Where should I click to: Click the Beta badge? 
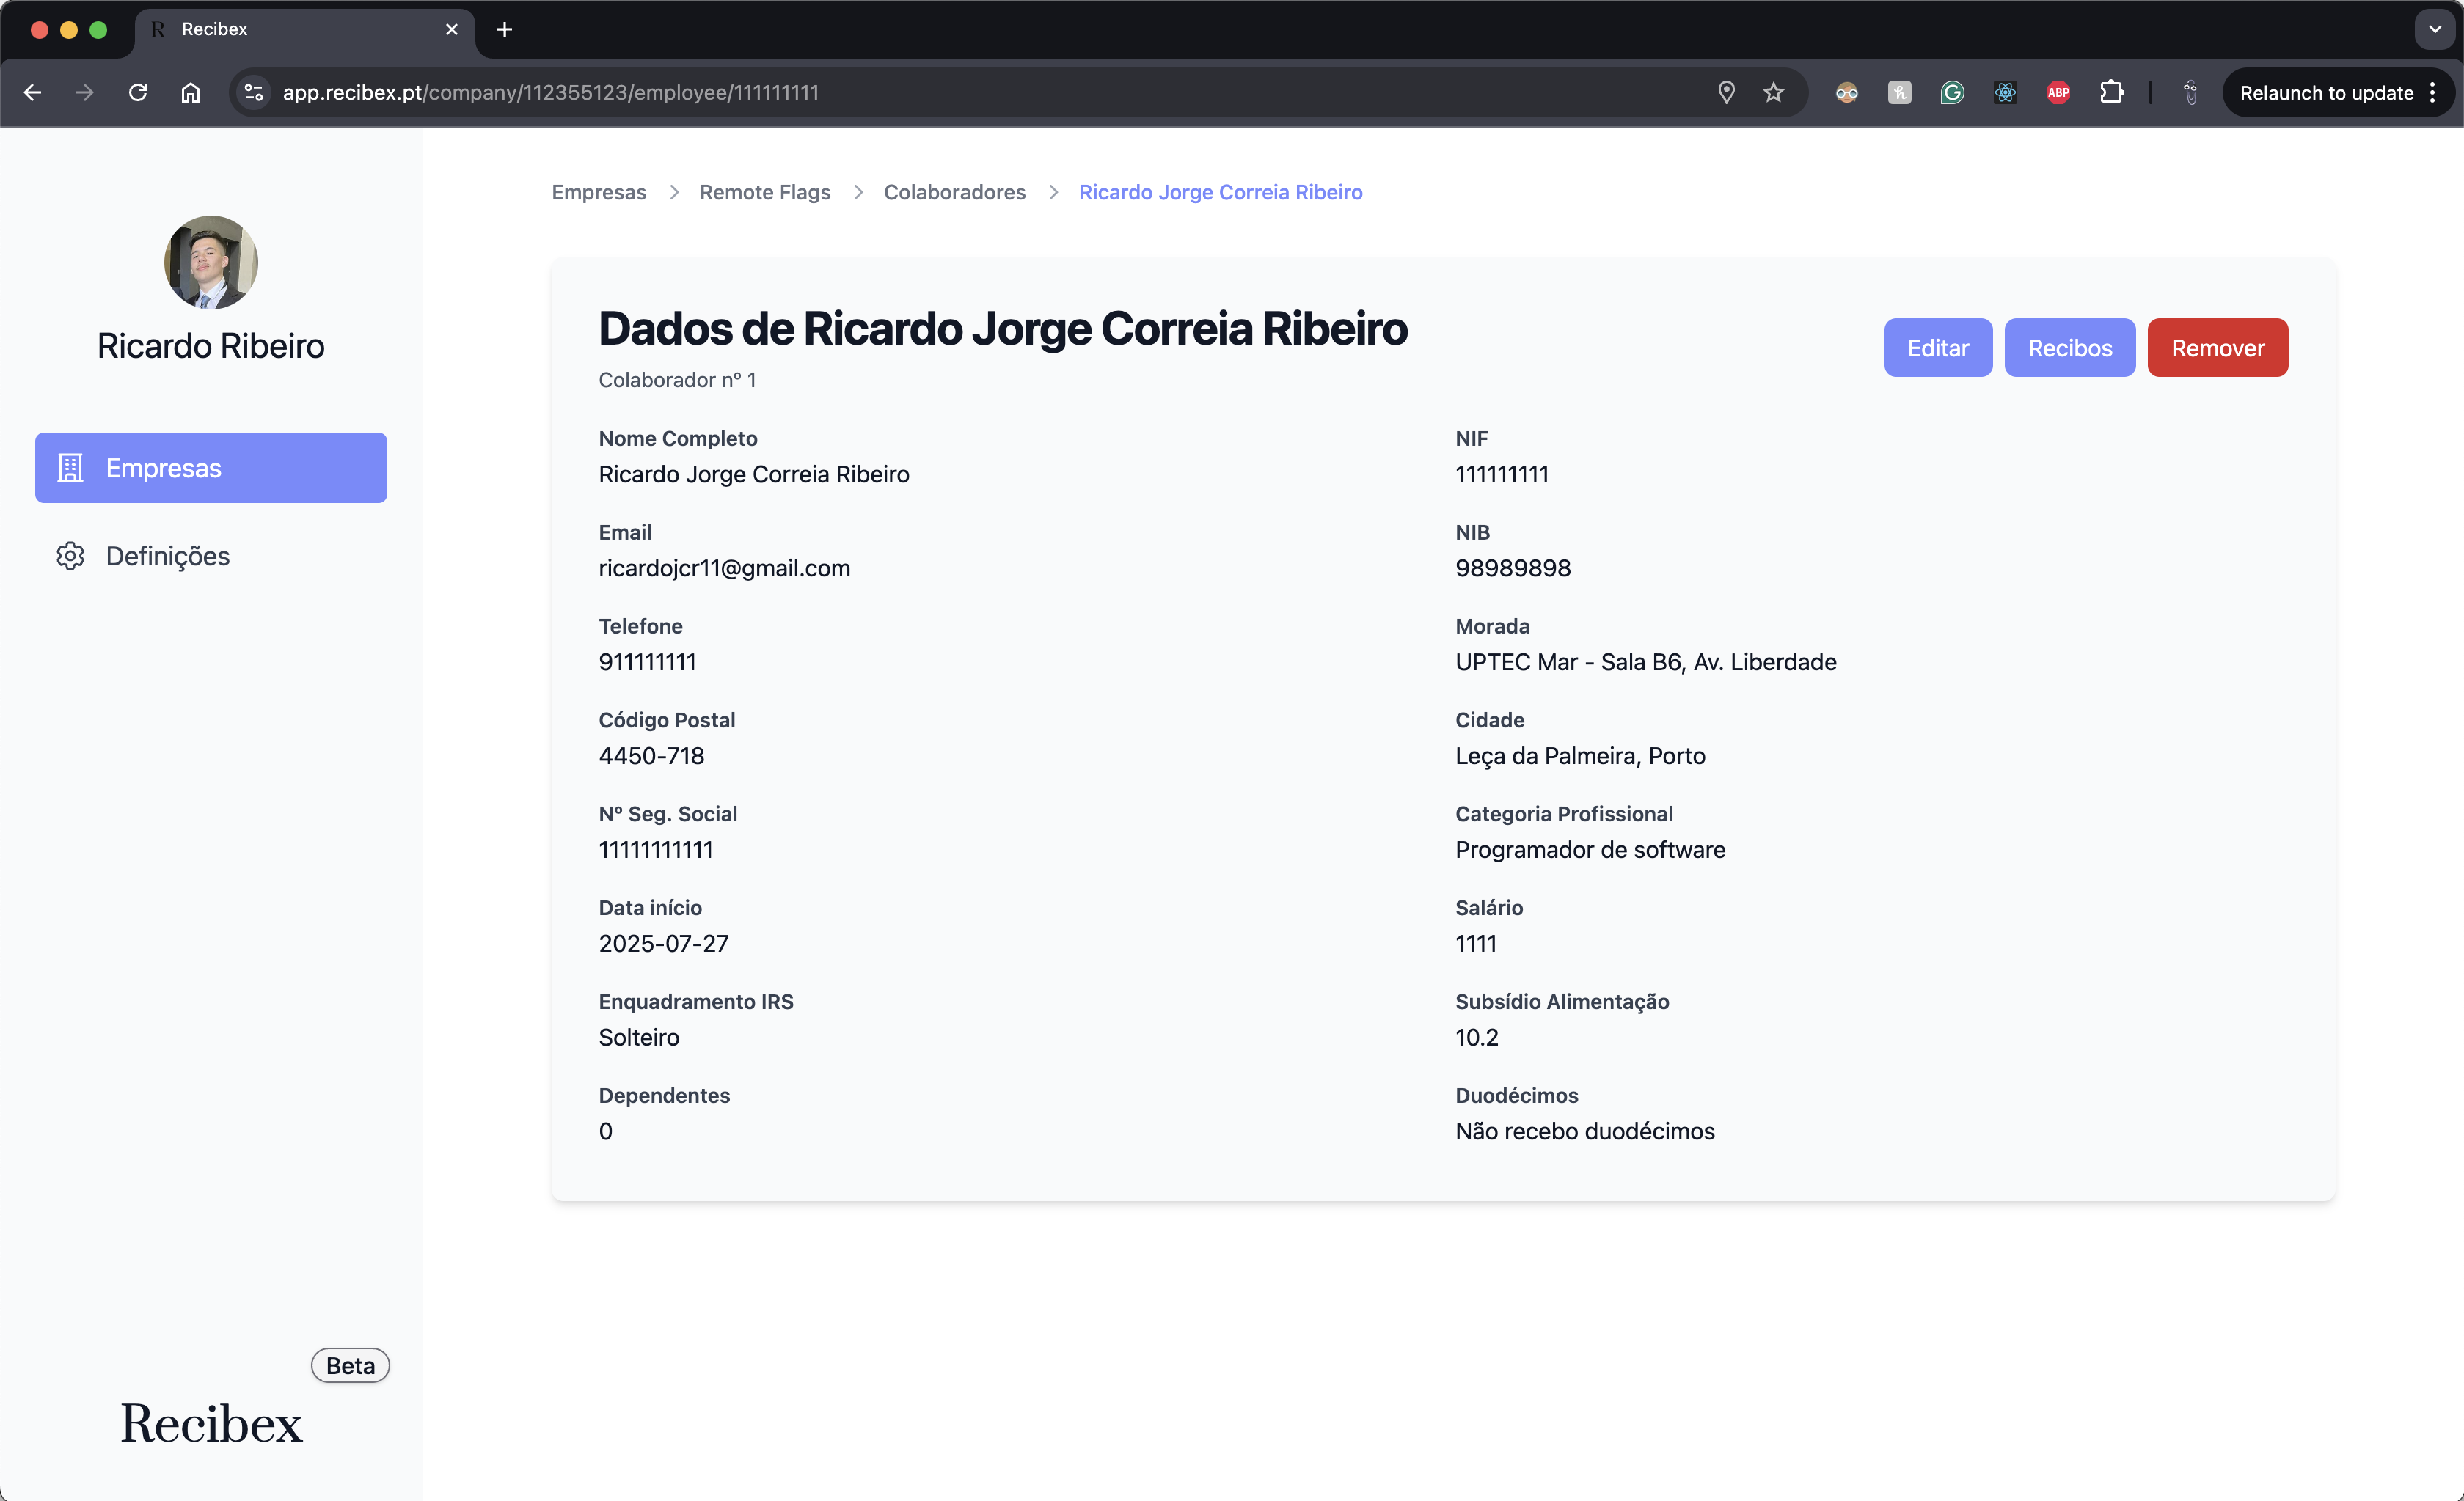[x=350, y=1365]
